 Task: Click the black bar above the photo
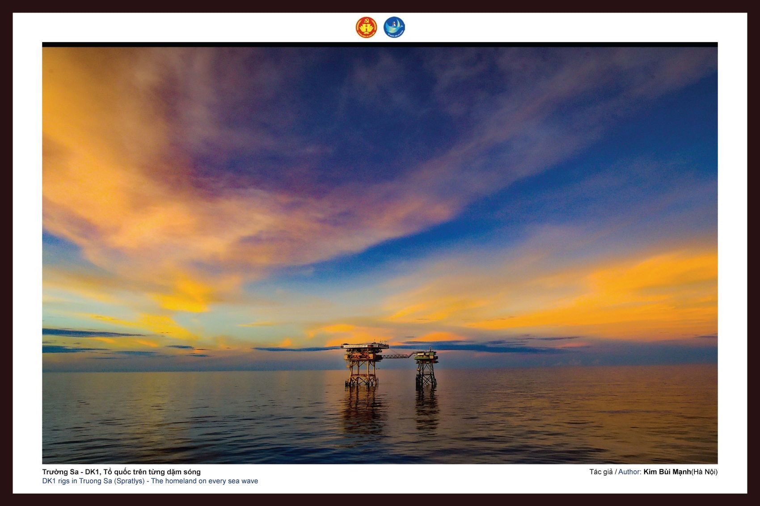click(x=380, y=44)
